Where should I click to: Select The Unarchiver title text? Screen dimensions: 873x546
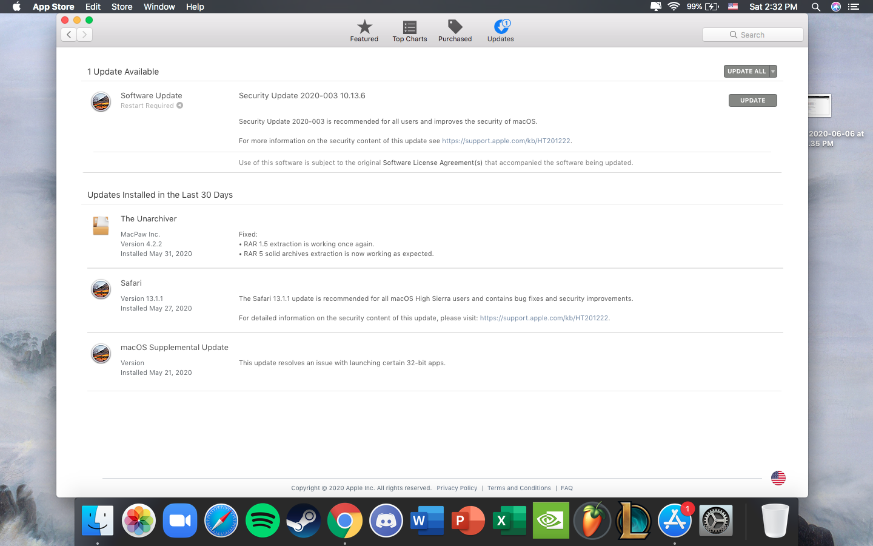click(x=149, y=218)
